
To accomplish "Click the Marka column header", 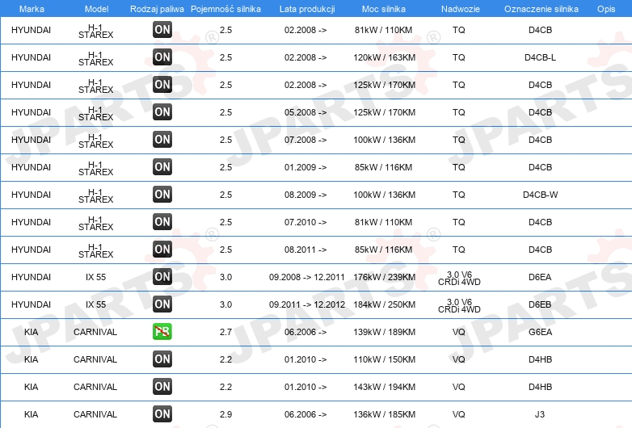I will [x=32, y=9].
